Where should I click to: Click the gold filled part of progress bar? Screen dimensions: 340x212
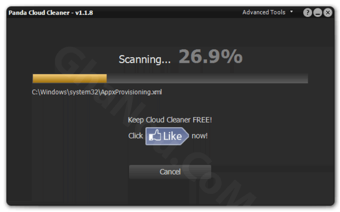coord(70,78)
